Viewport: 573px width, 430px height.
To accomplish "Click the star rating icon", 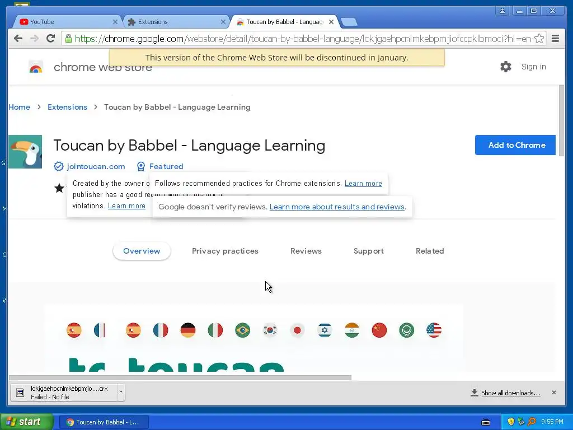I will pos(59,188).
